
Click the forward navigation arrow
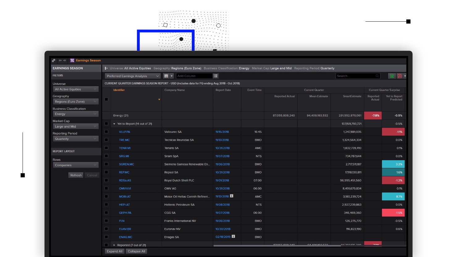(x=65, y=61)
